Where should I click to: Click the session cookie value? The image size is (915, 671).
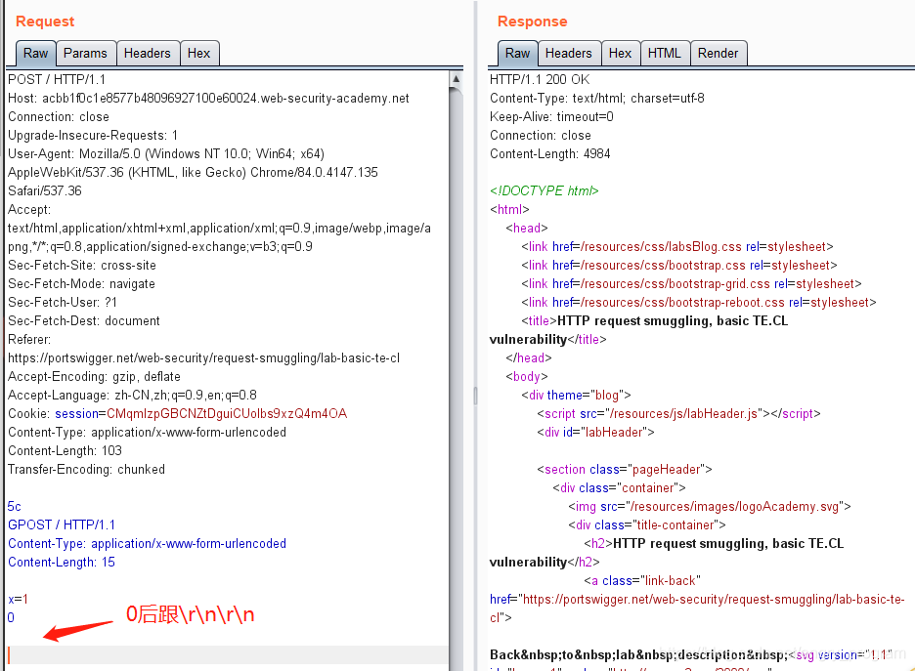coord(227,414)
